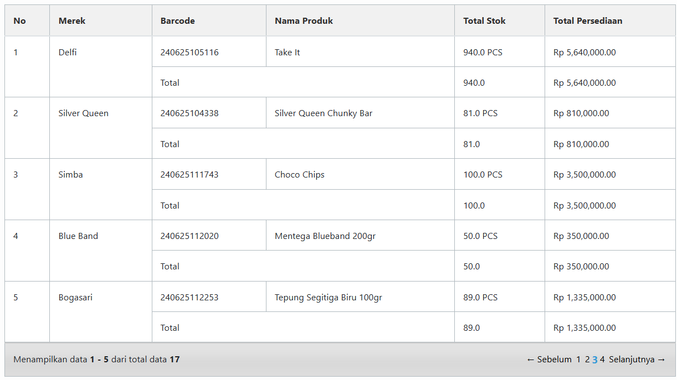The height and width of the screenshot is (380, 677).
Task: Click barcode 240625111743 for Choco Chips
Action: pos(189,175)
